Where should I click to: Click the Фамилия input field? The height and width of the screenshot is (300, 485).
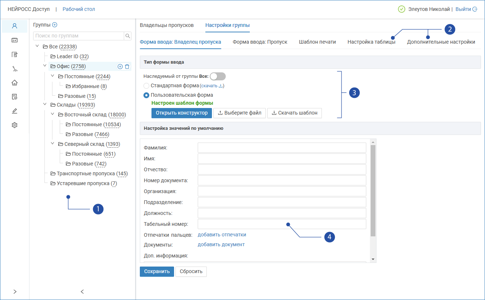[x=281, y=148]
